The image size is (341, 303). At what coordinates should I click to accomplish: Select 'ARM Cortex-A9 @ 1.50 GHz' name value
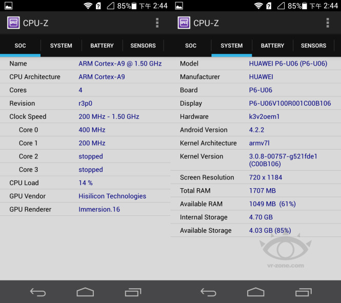click(x=120, y=64)
